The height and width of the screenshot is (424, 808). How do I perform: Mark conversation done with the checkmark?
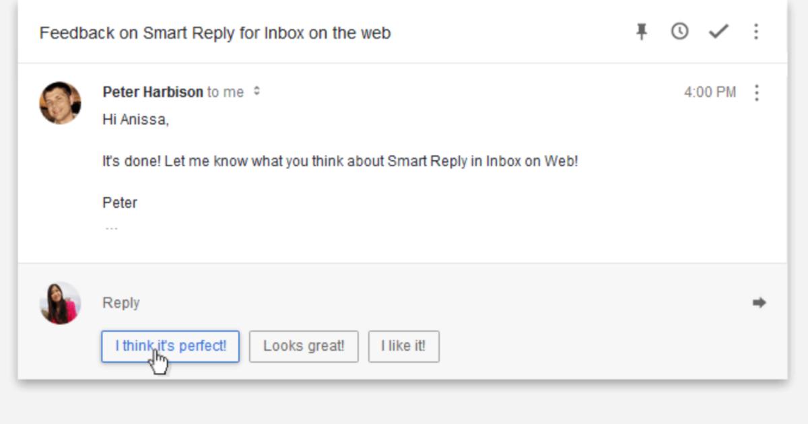(718, 32)
